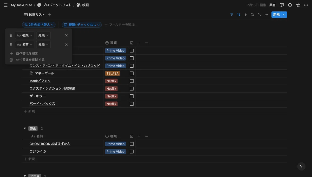
Task: Click the search magnifier icon in toolbar
Action: tap(252, 15)
